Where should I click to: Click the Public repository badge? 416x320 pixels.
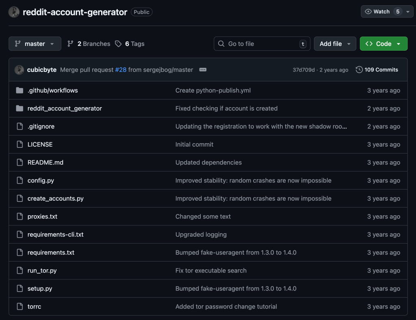[141, 12]
